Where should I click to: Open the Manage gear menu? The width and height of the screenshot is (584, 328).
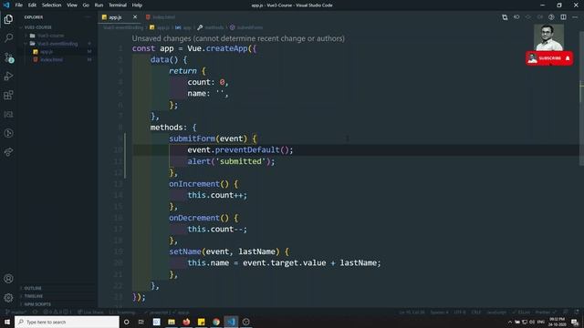8,298
